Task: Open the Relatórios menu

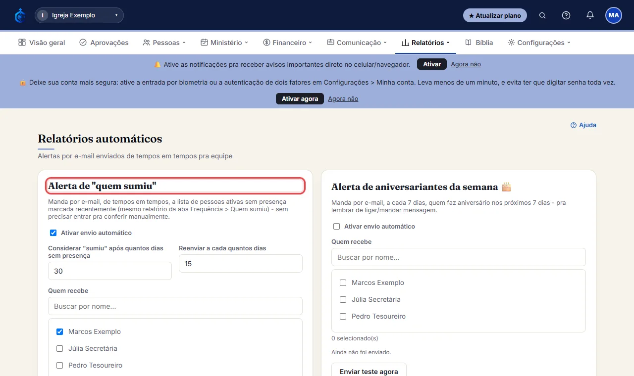Action: pos(425,43)
